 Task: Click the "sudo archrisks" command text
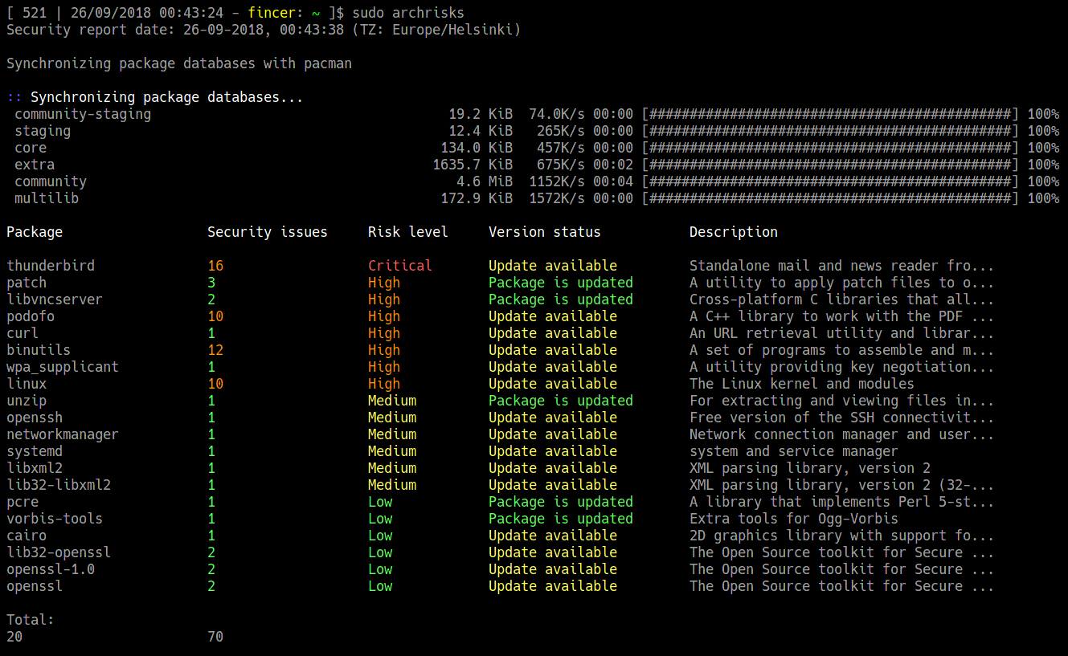pos(407,13)
